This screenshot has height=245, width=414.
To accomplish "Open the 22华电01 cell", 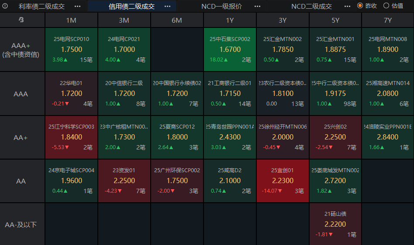I will point(71,94).
